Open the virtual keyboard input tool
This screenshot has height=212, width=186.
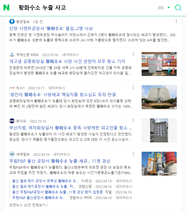coord(161,7)
